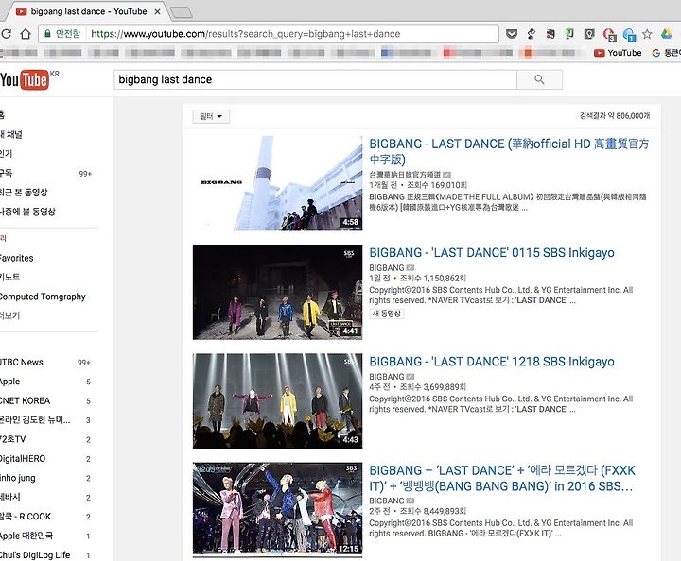Click '1일 전 • 조회수 1,150,862회' text
Image resolution: width=681 pixels, height=561 pixels.
click(x=418, y=279)
